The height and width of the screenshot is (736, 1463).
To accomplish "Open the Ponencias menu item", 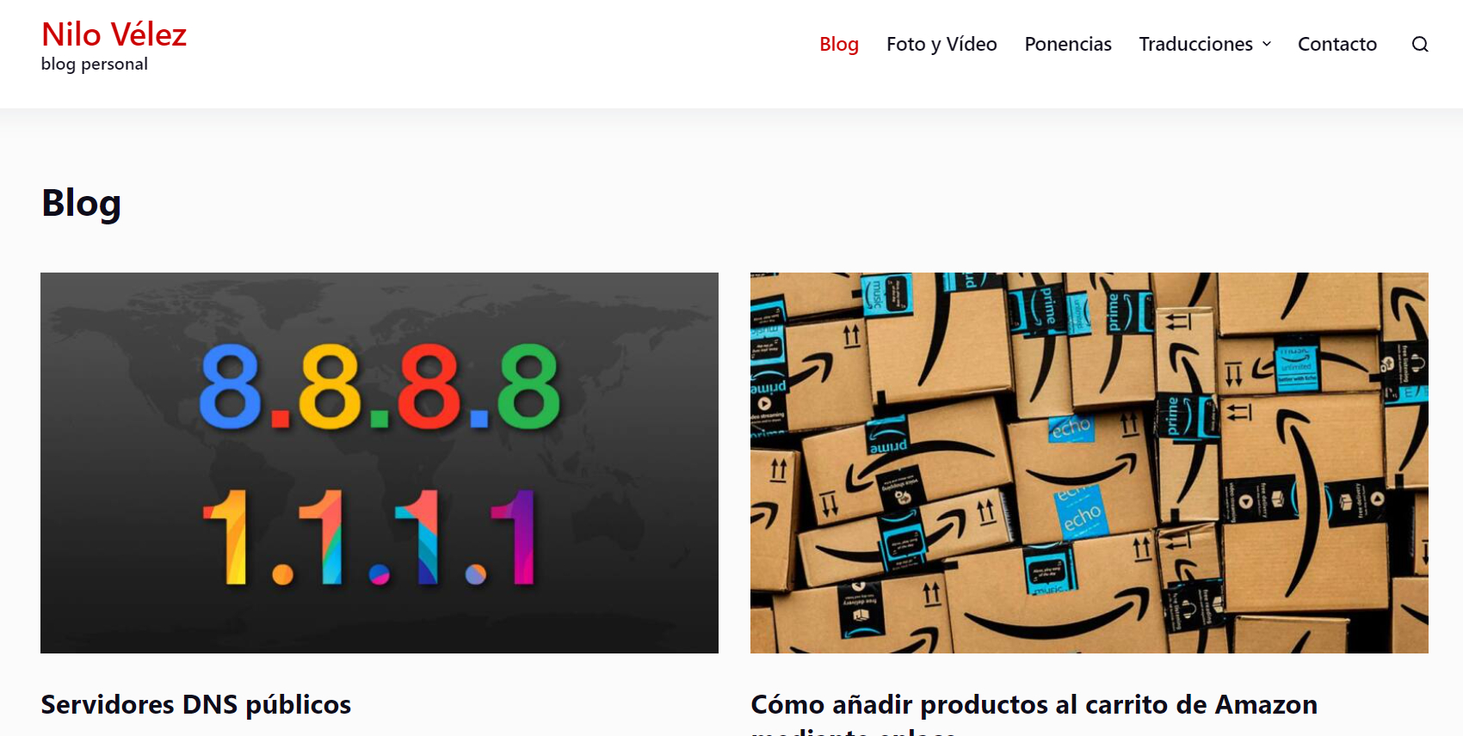I will pos(1068,44).
